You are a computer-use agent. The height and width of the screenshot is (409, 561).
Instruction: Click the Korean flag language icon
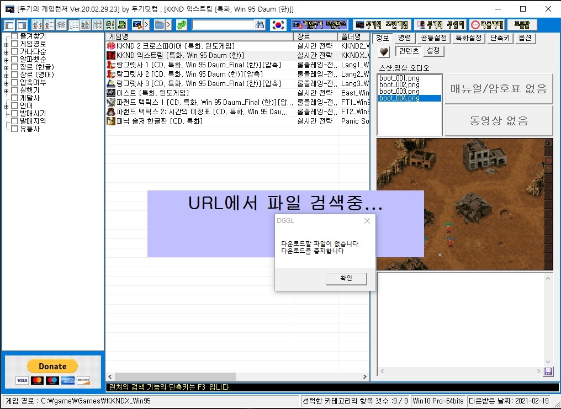[279, 25]
